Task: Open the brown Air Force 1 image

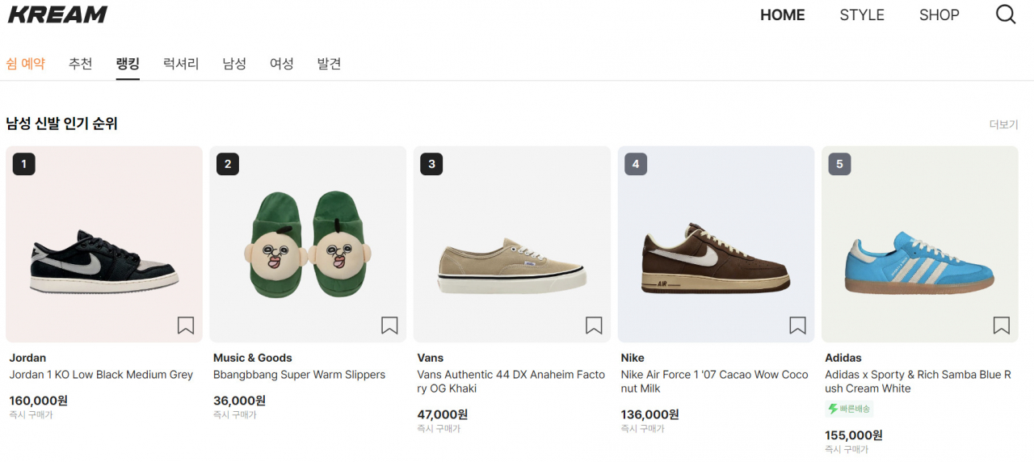Action: click(716, 244)
